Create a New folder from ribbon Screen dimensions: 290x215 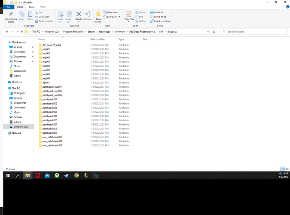tap(98, 17)
